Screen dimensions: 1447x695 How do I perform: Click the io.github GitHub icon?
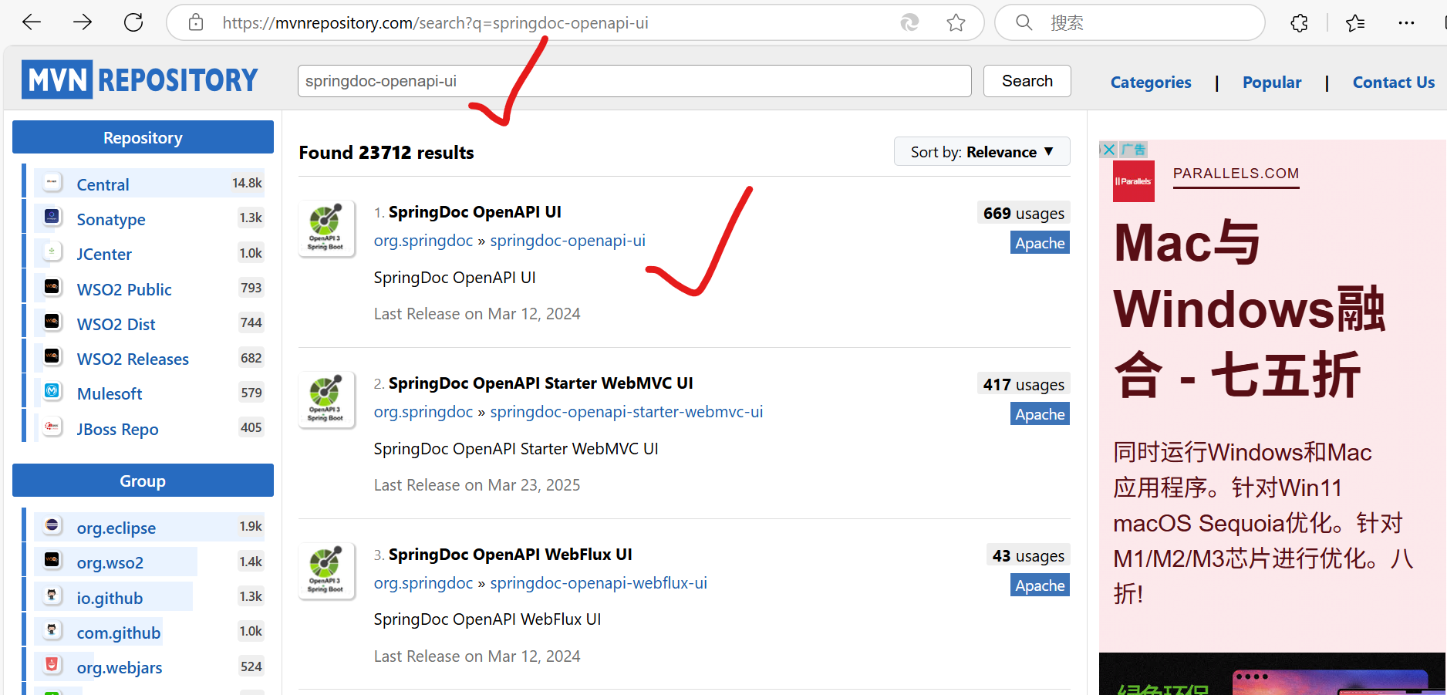(51, 595)
